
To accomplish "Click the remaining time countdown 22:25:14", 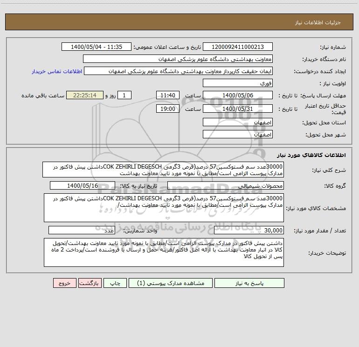I will pyautogui.click(x=85, y=95).
